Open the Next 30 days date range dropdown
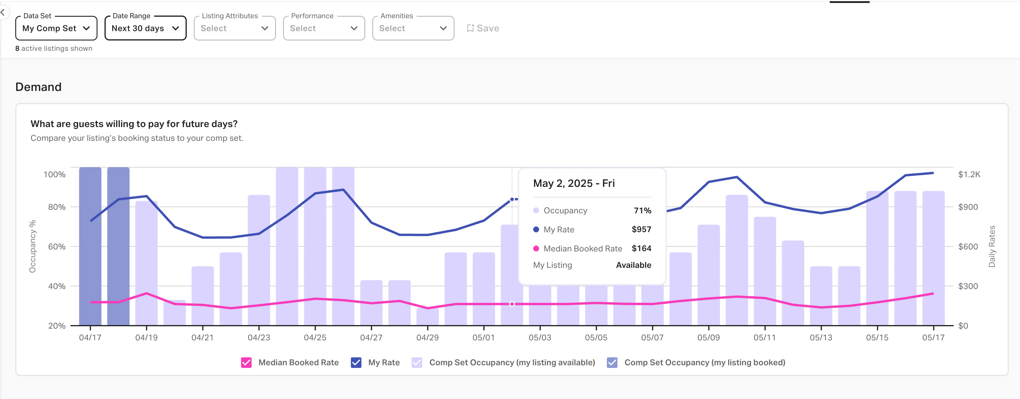Viewport: 1020px width, 399px height. (x=145, y=28)
